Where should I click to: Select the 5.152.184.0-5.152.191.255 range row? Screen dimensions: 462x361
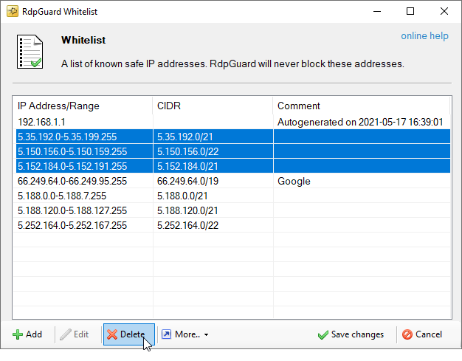pos(233,166)
